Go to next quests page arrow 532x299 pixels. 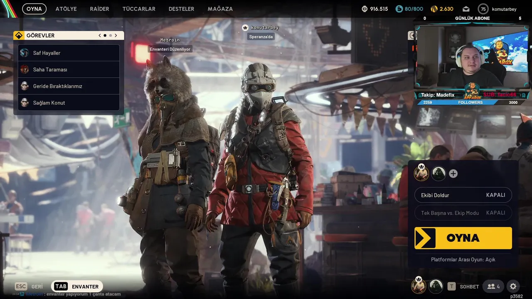[x=116, y=35]
